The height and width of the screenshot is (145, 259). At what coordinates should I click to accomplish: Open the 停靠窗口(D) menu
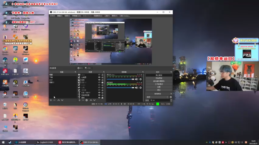(x=76, y=16)
